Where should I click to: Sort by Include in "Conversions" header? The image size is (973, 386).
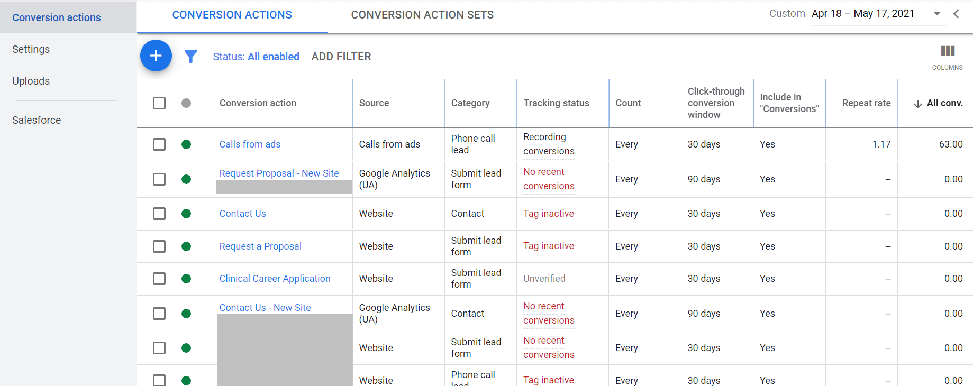tap(789, 103)
